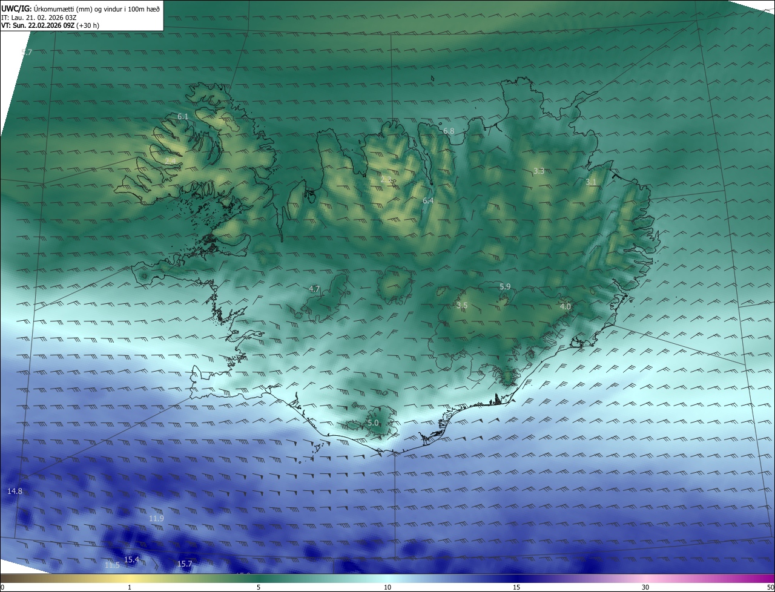Click the "VT: Sun. 22.02.2026 09Z (+30 h)" line
The width and height of the screenshot is (775, 592).
point(50,25)
